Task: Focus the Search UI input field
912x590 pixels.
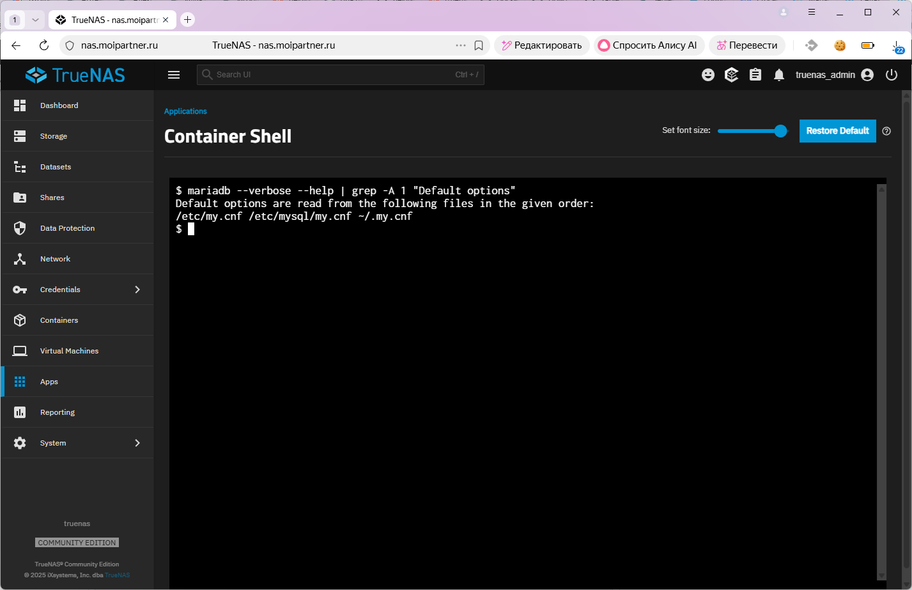Action: [332, 75]
